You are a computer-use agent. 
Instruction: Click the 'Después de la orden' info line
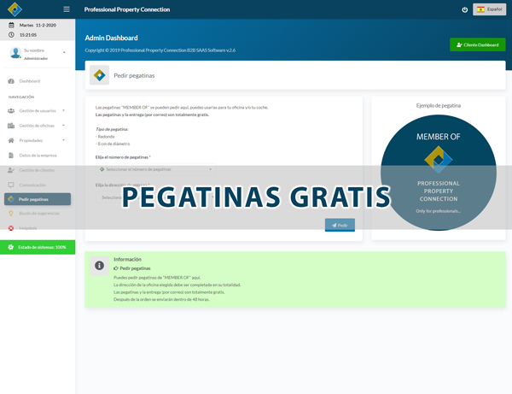[161, 299]
